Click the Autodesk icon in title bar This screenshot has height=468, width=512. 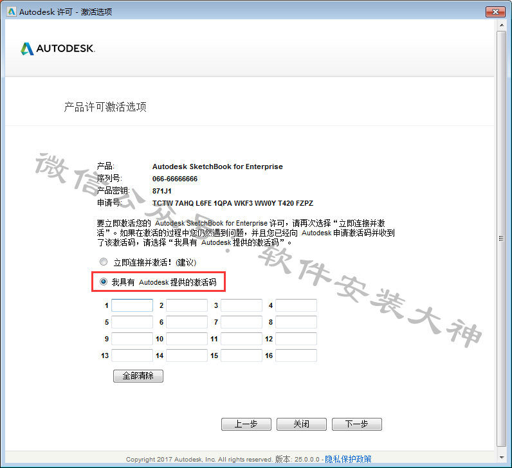tap(12, 12)
